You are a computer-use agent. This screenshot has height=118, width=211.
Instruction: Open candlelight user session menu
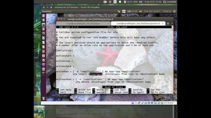tap(170, 2)
